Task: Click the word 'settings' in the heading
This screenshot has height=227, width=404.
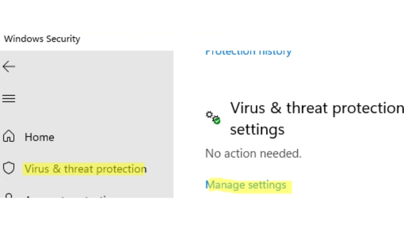Action: [x=257, y=129]
